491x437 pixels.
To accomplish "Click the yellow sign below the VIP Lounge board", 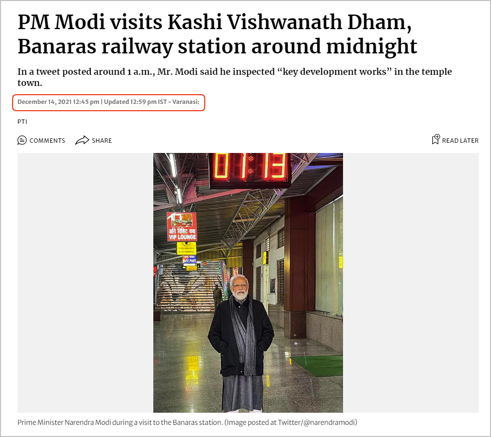I will click(187, 248).
